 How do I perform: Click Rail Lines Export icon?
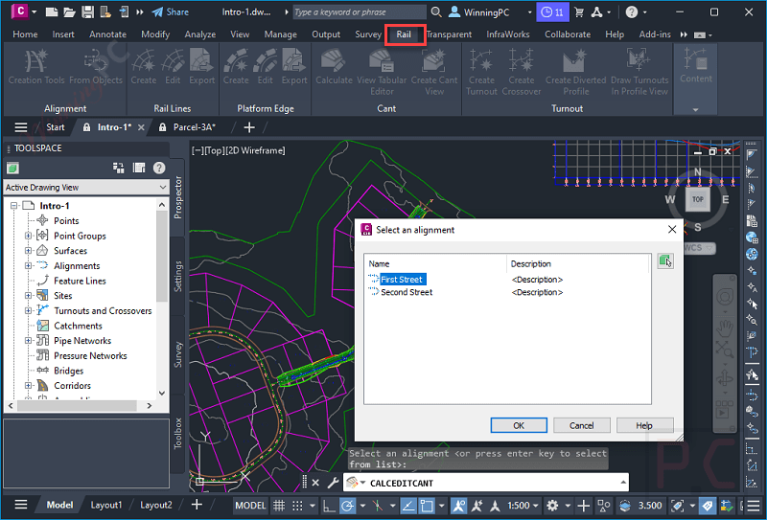point(202,61)
